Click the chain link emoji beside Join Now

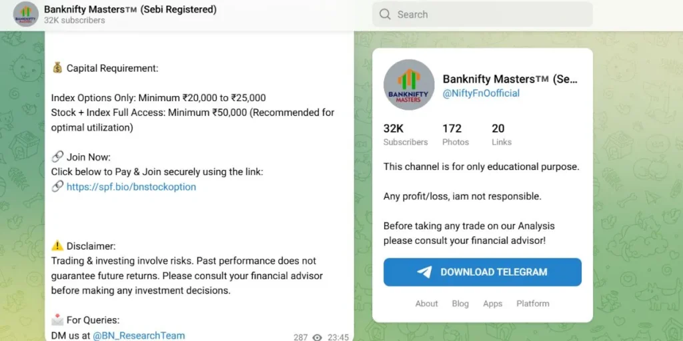57,157
